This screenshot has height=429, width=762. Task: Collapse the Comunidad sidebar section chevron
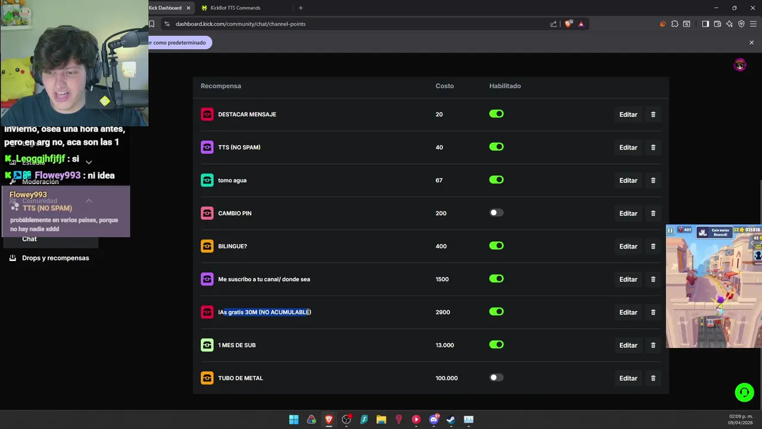89,201
